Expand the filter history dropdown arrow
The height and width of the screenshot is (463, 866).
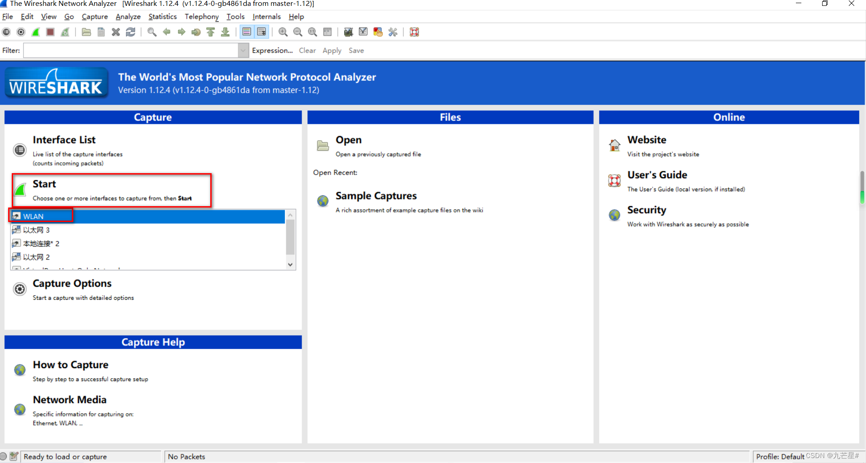point(243,50)
